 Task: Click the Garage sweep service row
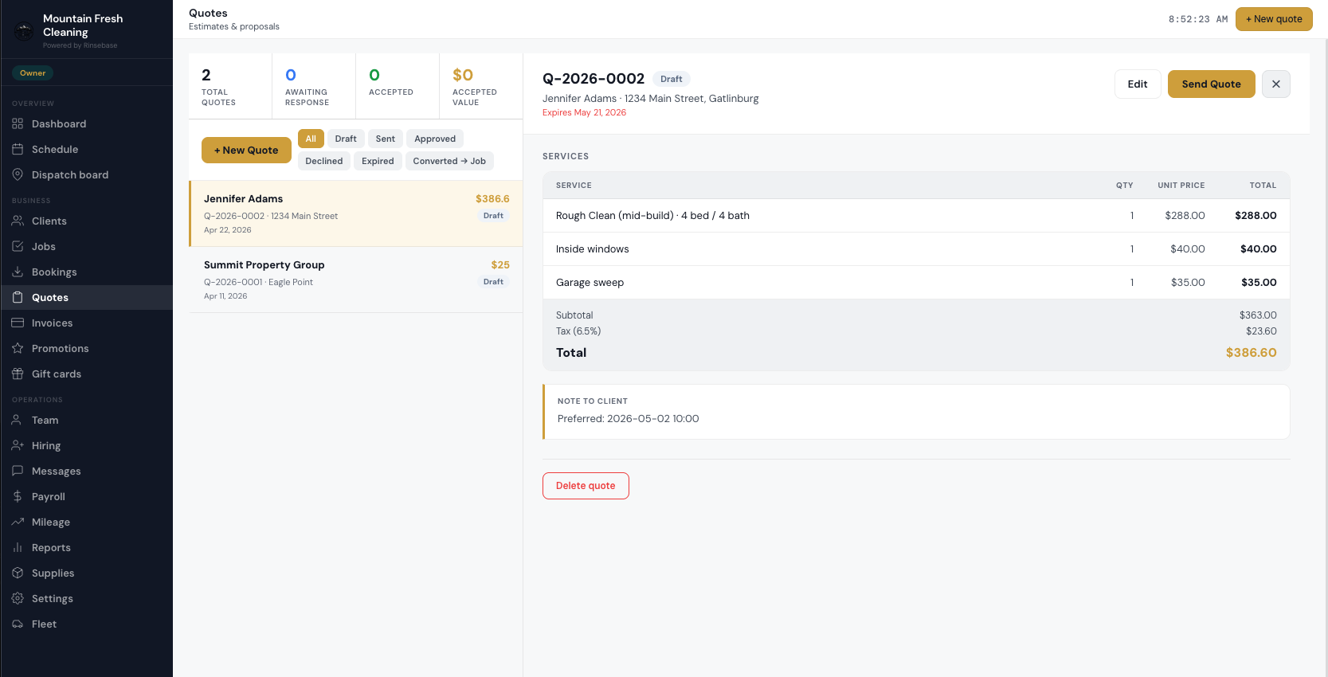click(916, 283)
